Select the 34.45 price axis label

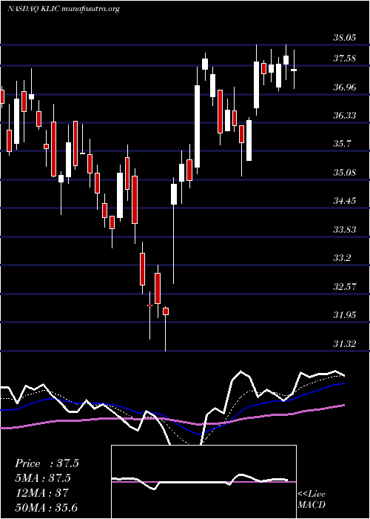(x=345, y=201)
